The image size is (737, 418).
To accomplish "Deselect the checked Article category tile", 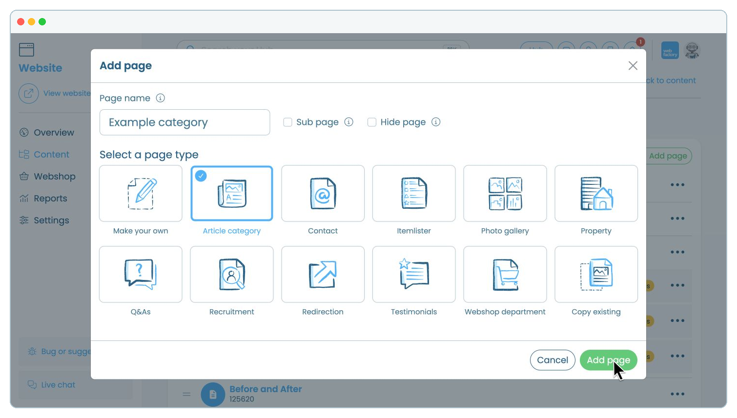I will coord(232,194).
